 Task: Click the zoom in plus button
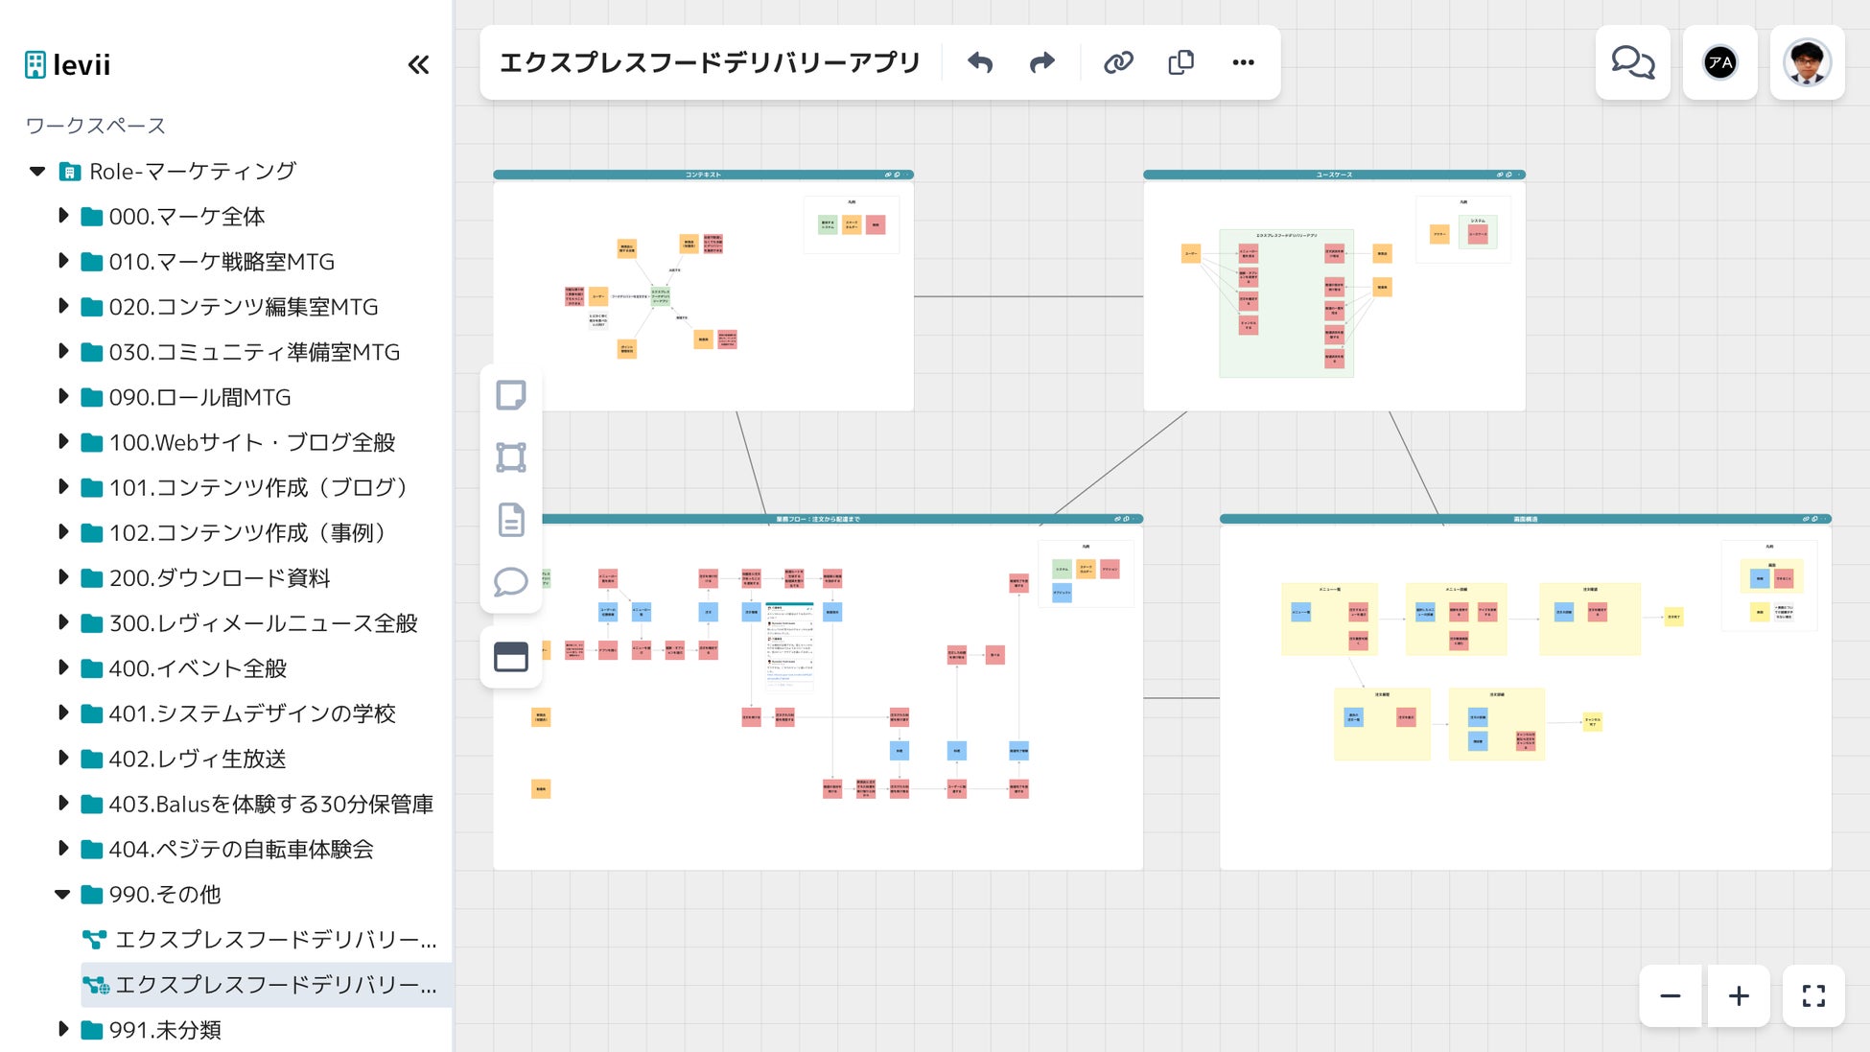[x=1739, y=996]
